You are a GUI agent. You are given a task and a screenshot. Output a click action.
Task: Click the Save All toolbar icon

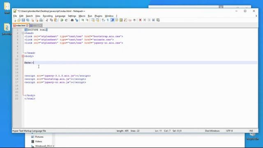coord(28,20)
